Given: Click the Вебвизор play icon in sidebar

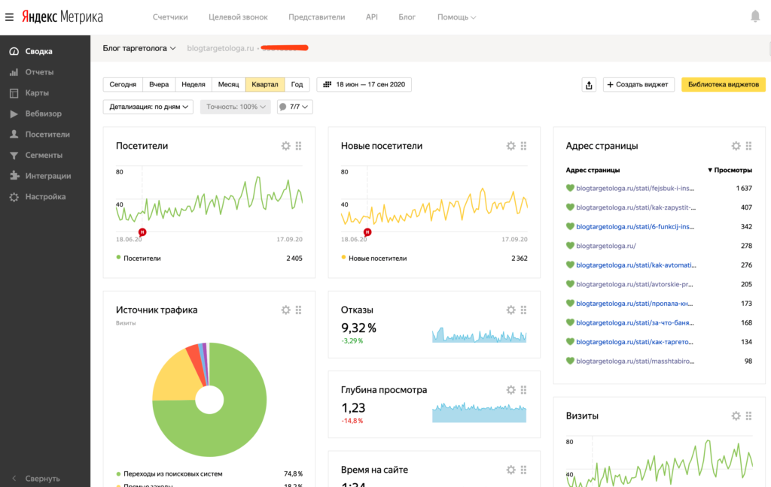Looking at the screenshot, I should (x=14, y=114).
